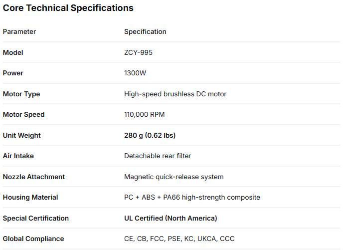
Task: Click the Detachable rear filter text
Action: 158,156
